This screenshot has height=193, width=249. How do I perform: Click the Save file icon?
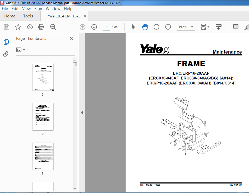click(x=7, y=27)
